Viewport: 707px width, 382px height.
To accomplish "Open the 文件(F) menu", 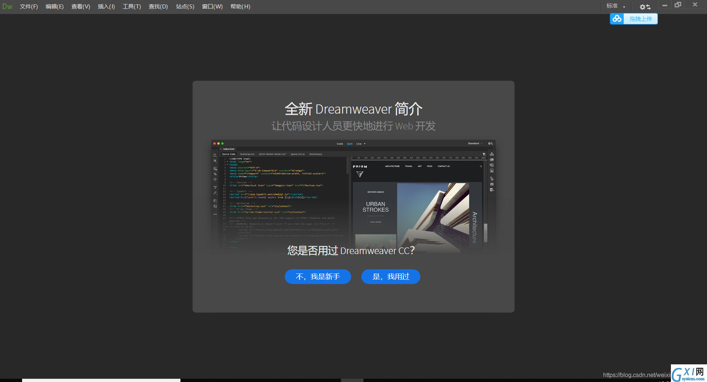I will click(29, 7).
